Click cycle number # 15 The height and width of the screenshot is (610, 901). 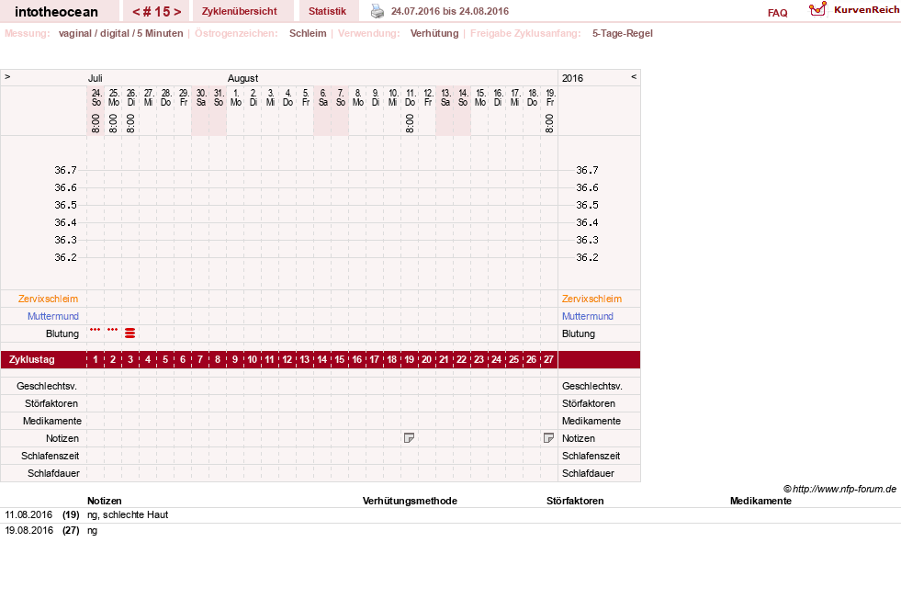pos(157,12)
